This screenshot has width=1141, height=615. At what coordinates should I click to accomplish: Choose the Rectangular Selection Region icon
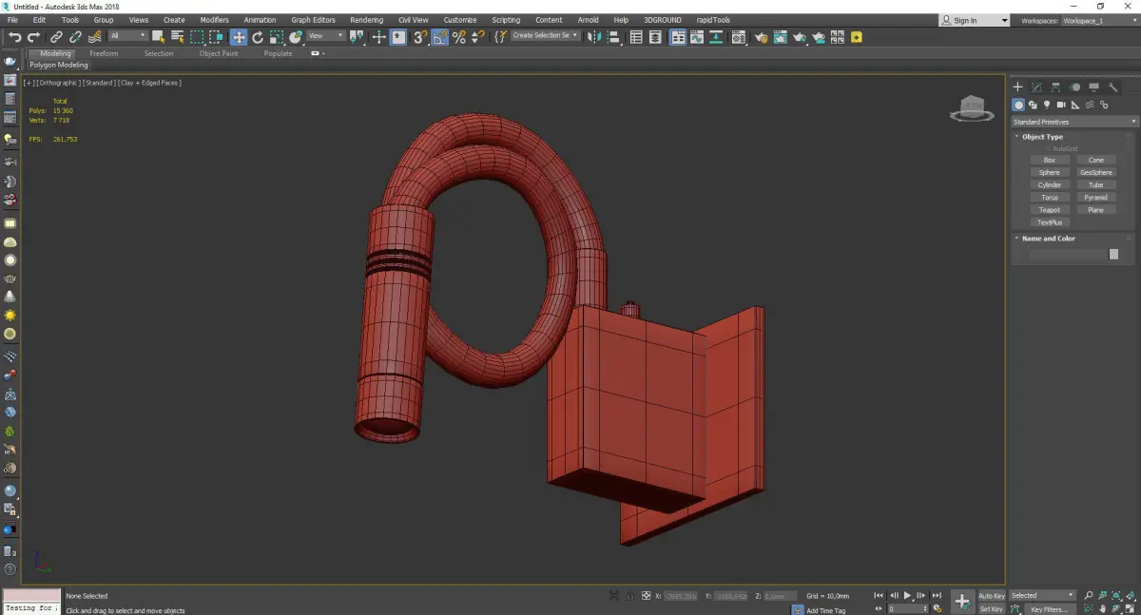(x=197, y=37)
